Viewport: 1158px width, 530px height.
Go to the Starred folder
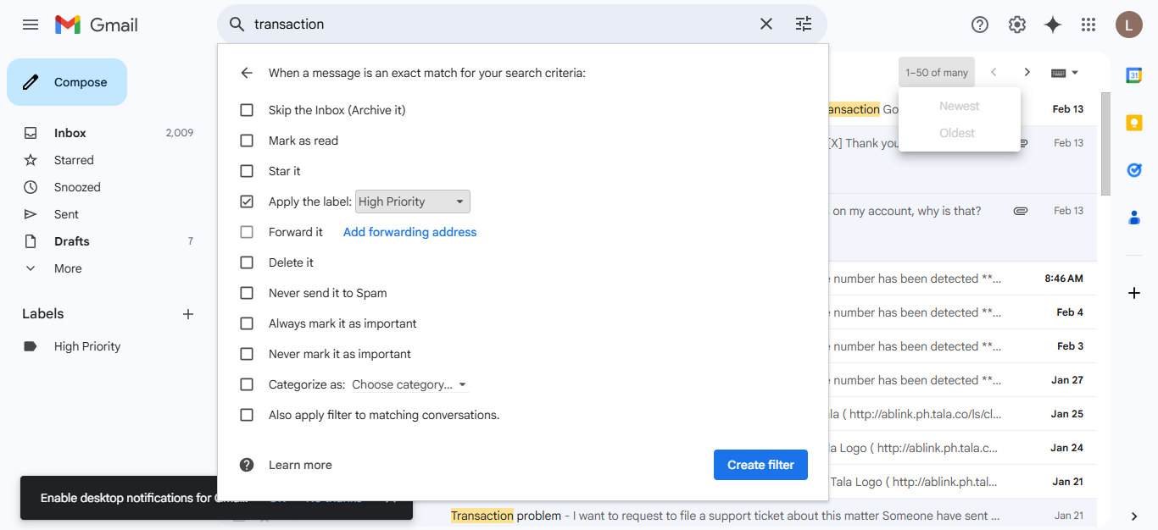point(74,160)
